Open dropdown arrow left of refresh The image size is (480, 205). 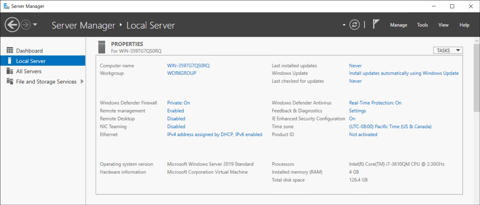344,25
